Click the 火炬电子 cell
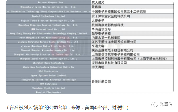This screenshot has width=178, height=112. click(x=132, y=21)
